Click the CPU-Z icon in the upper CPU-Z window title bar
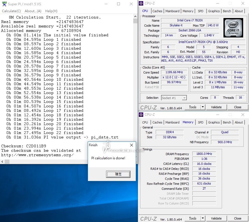Image resolution: width=249 pixels, height=222 pixels. [x=141, y=3]
